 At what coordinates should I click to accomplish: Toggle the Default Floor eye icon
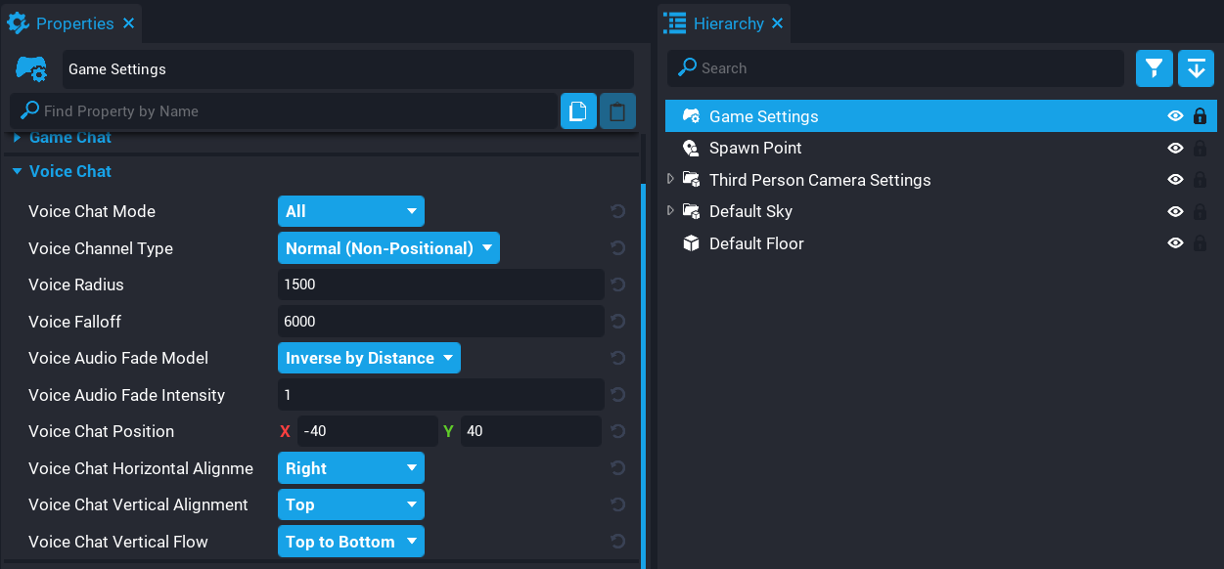[1175, 243]
